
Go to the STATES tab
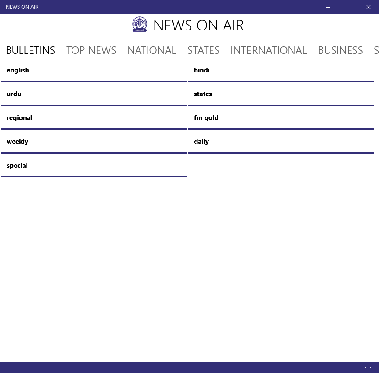tap(203, 50)
